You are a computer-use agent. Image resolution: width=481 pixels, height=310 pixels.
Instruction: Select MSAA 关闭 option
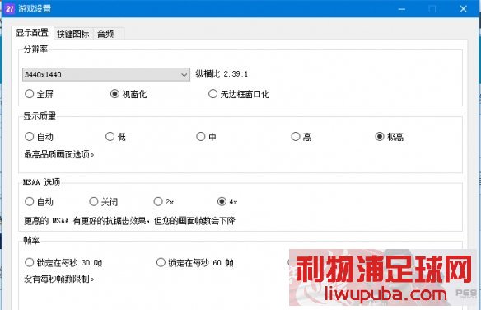coord(104,202)
